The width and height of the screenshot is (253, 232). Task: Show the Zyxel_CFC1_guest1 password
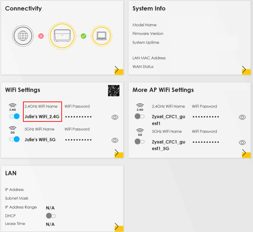[242, 117]
